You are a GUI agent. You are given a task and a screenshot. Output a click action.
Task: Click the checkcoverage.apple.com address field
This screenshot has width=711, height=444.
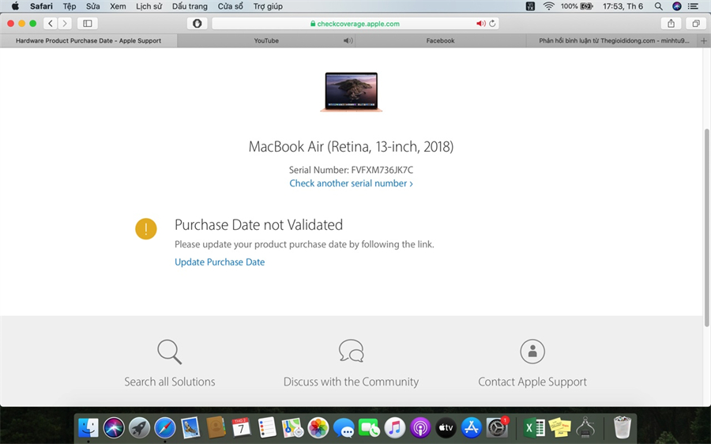click(355, 24)
